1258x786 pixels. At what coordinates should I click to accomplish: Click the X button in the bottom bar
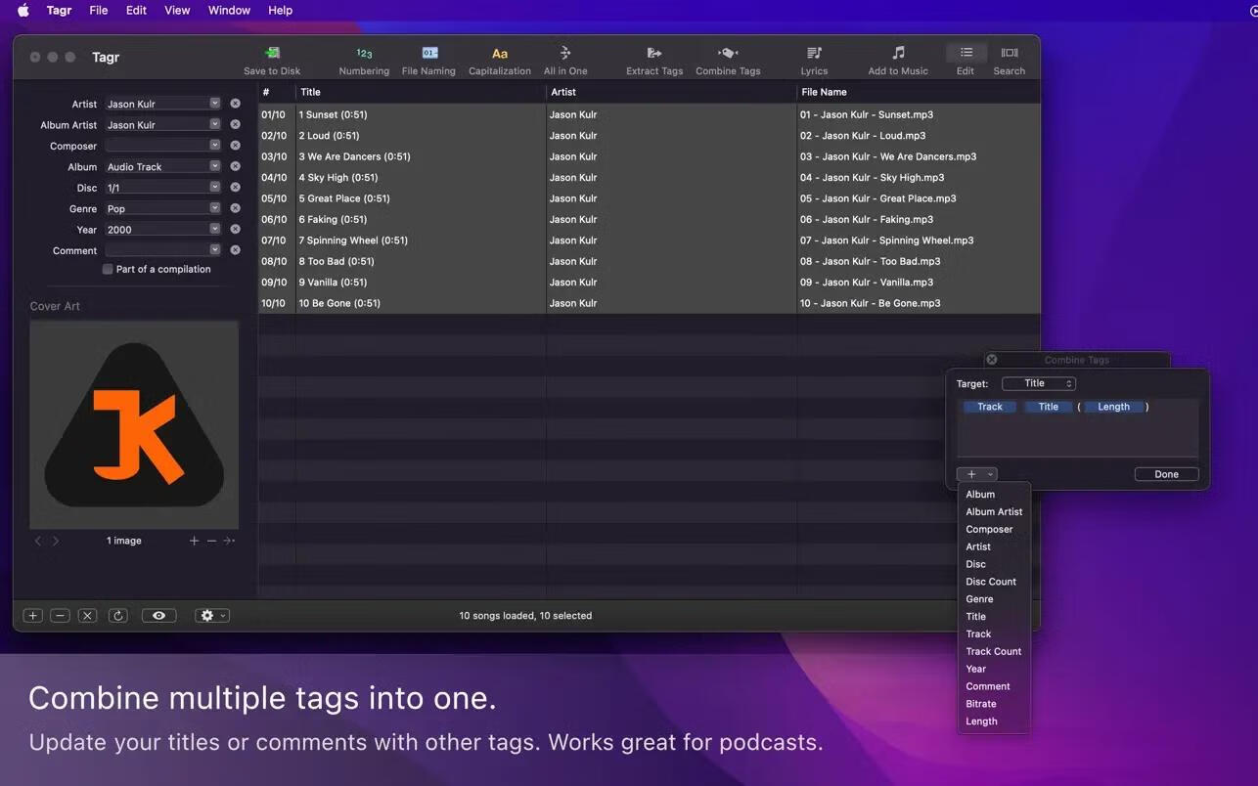(87, 616)
